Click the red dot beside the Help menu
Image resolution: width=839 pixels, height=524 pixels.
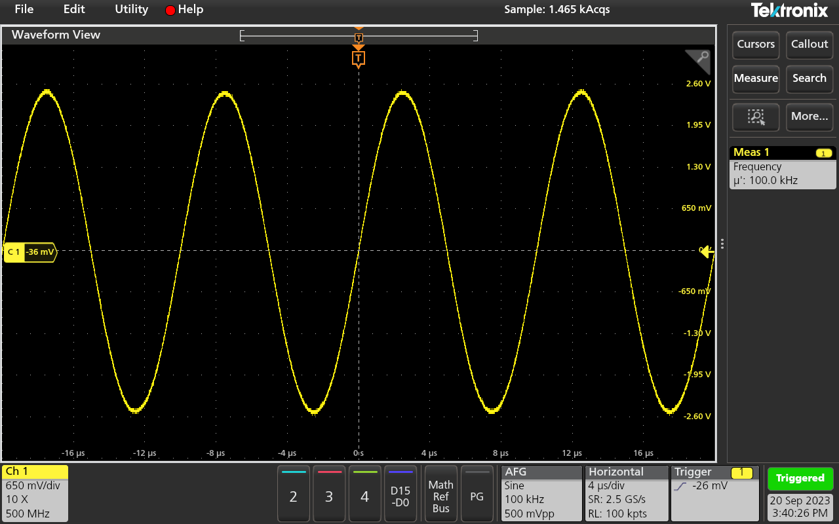170,10
